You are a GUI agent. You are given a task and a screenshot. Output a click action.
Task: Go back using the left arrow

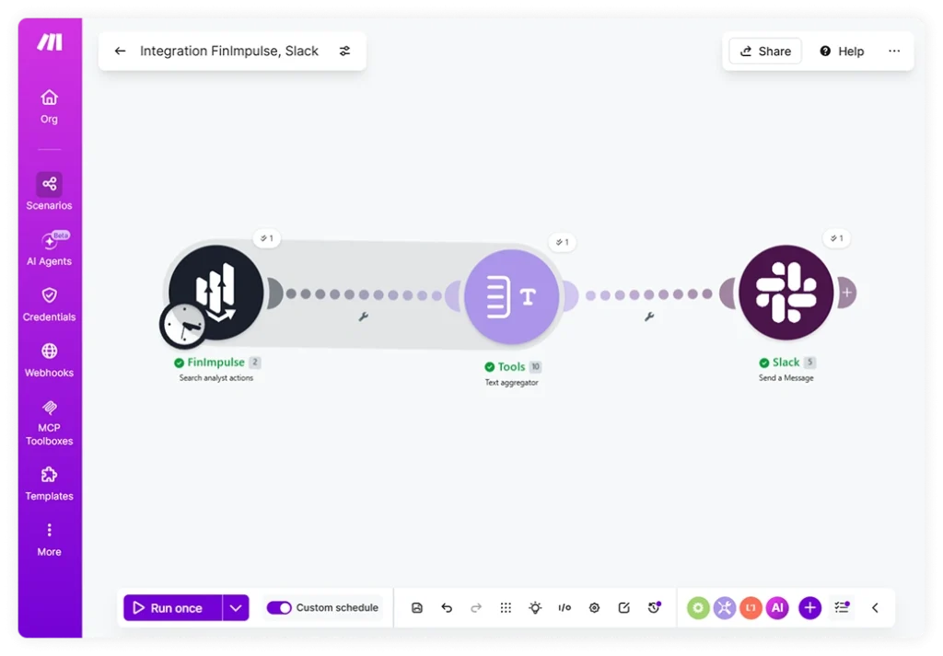pos(121,51)
